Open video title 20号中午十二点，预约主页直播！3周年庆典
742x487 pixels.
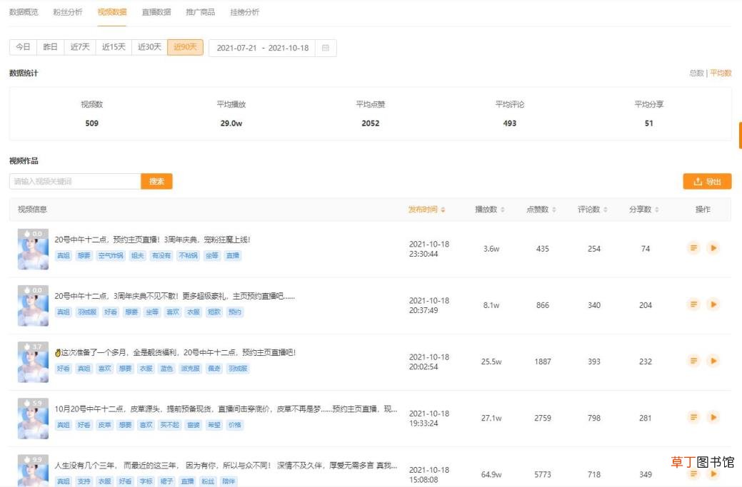(152, 240)
